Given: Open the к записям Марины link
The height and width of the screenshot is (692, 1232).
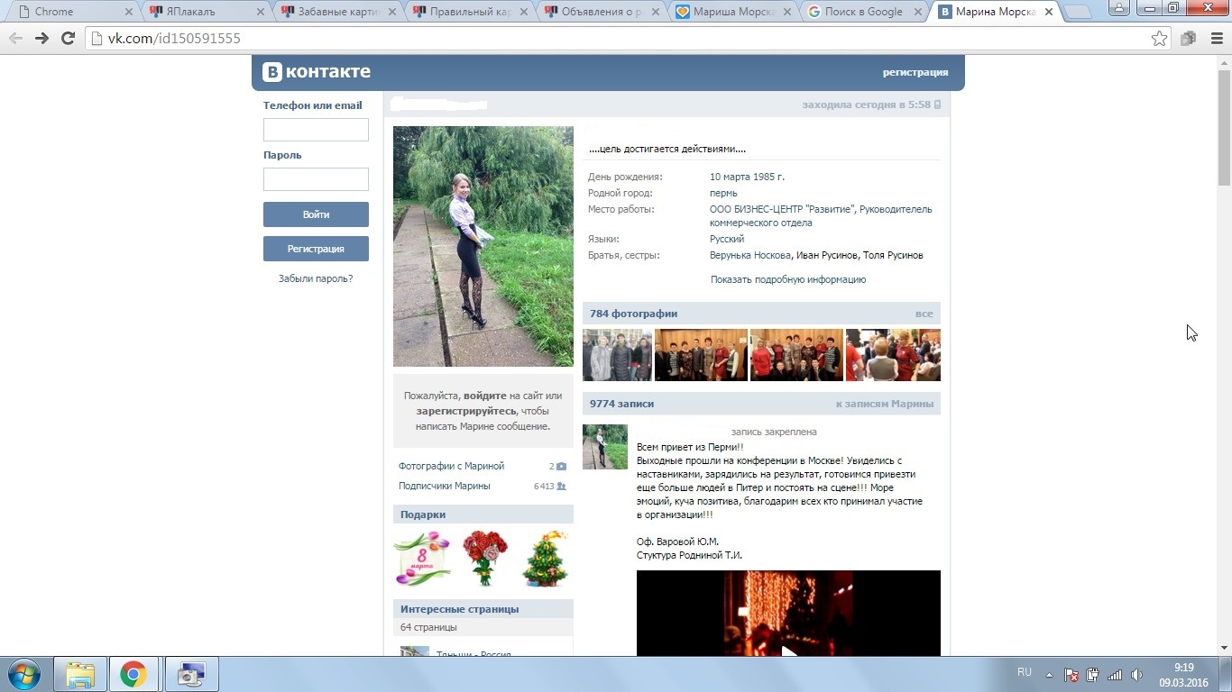Looking at the screenshot, I should click(x=885, y=404).
